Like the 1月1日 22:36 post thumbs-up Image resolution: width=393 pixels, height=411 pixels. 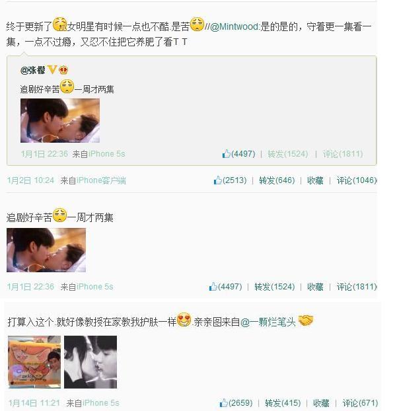(x=213, y=286)
